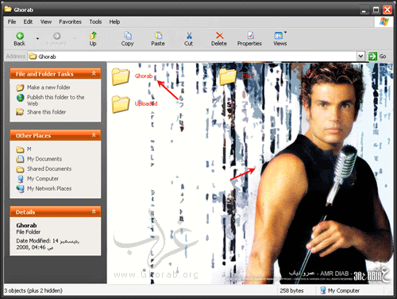Click Share this folder
This screenshot has width=397, height=299.
47,112
